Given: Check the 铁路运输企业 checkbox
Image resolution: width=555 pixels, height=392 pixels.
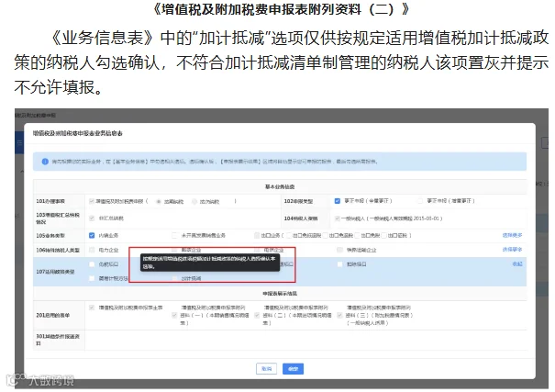Looking at the screenshot, I should click(339, 250).
